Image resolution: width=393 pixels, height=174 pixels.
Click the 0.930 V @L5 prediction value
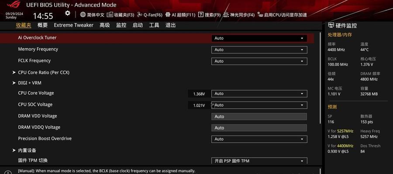[338, 151]
